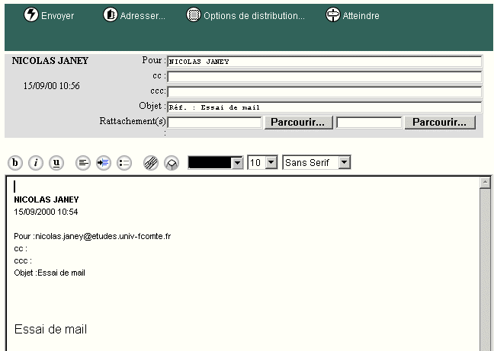Toggle bold text formatting
Image resolution: width=494 pixels, height=351 pixels.
pos(15,163)
